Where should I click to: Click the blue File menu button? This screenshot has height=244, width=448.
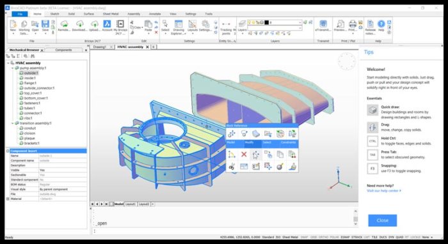[20, 14]
